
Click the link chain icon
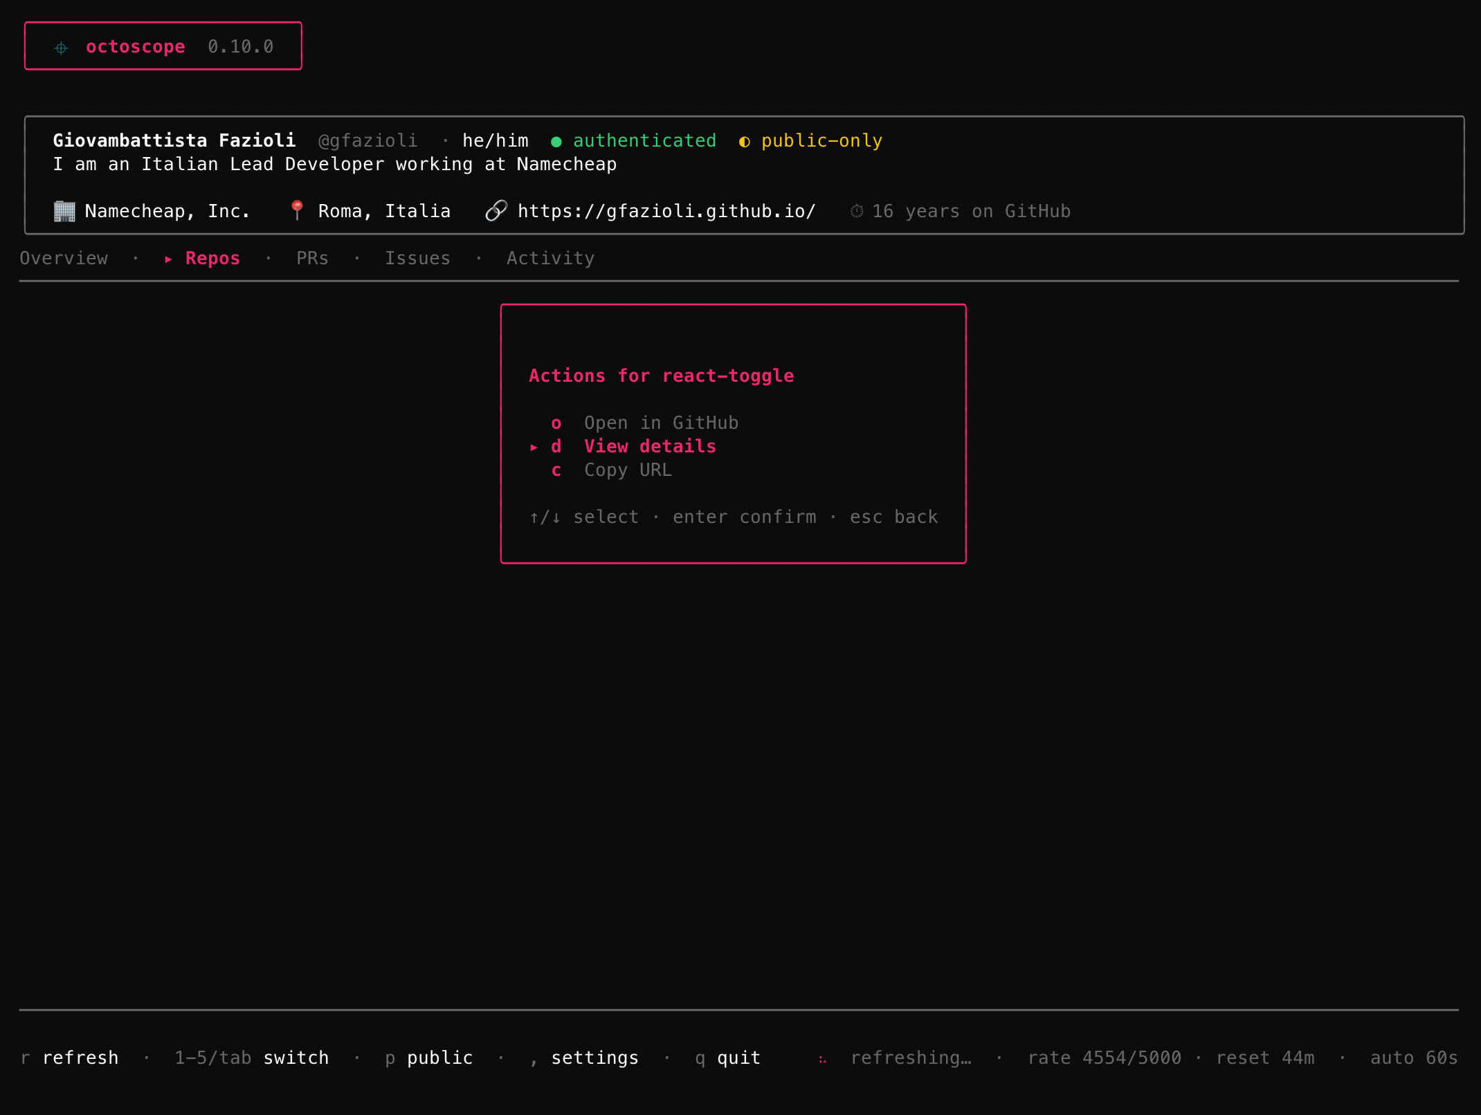point(496,211)
